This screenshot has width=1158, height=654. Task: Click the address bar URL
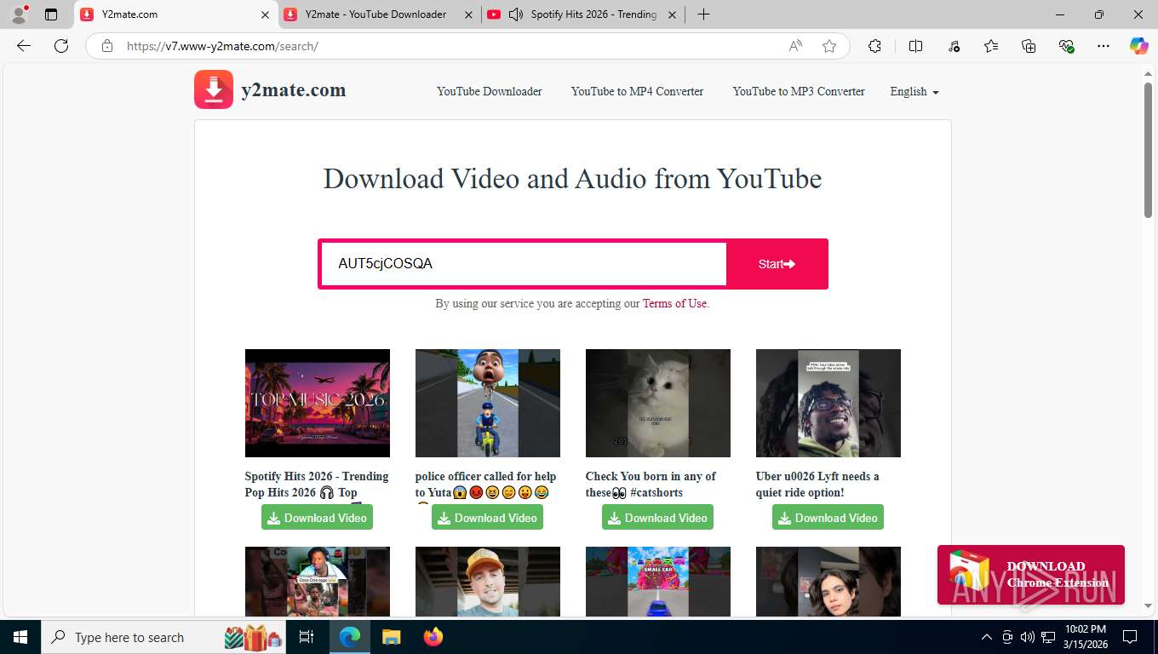click(x=222, y=46)
